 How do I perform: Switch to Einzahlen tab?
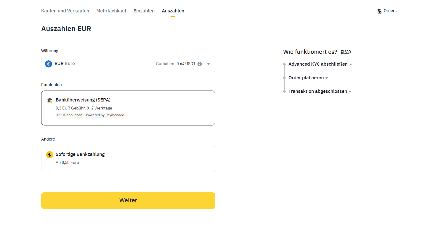pos(144,11)
